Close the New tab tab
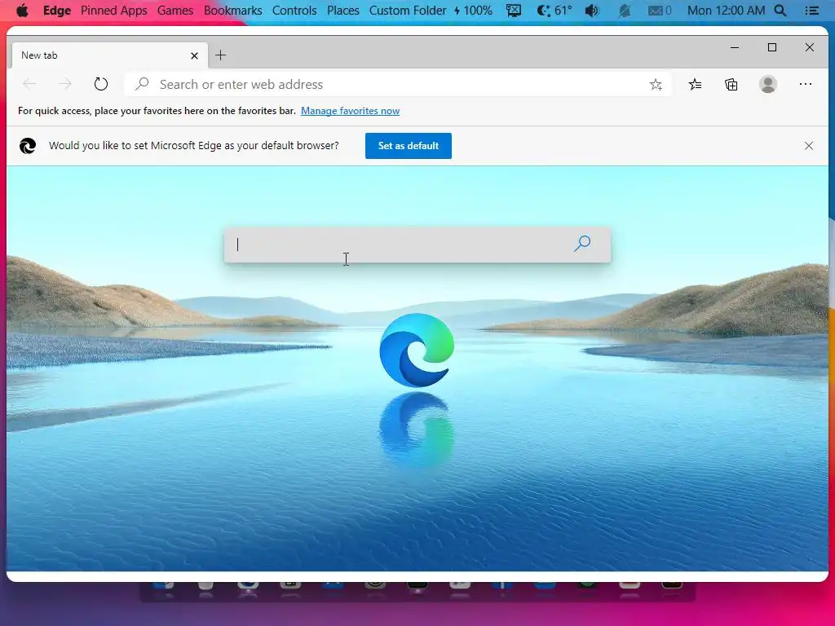 point(194,55)
